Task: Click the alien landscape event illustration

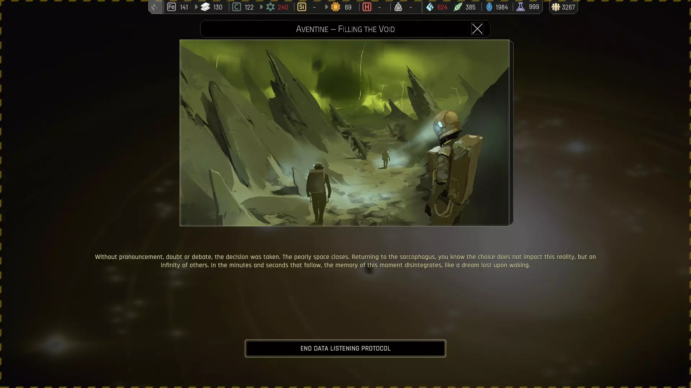Action: [x=344, y=133]
